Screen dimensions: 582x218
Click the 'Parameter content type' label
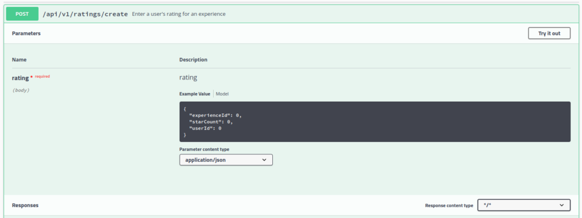(x=204, y=149)
